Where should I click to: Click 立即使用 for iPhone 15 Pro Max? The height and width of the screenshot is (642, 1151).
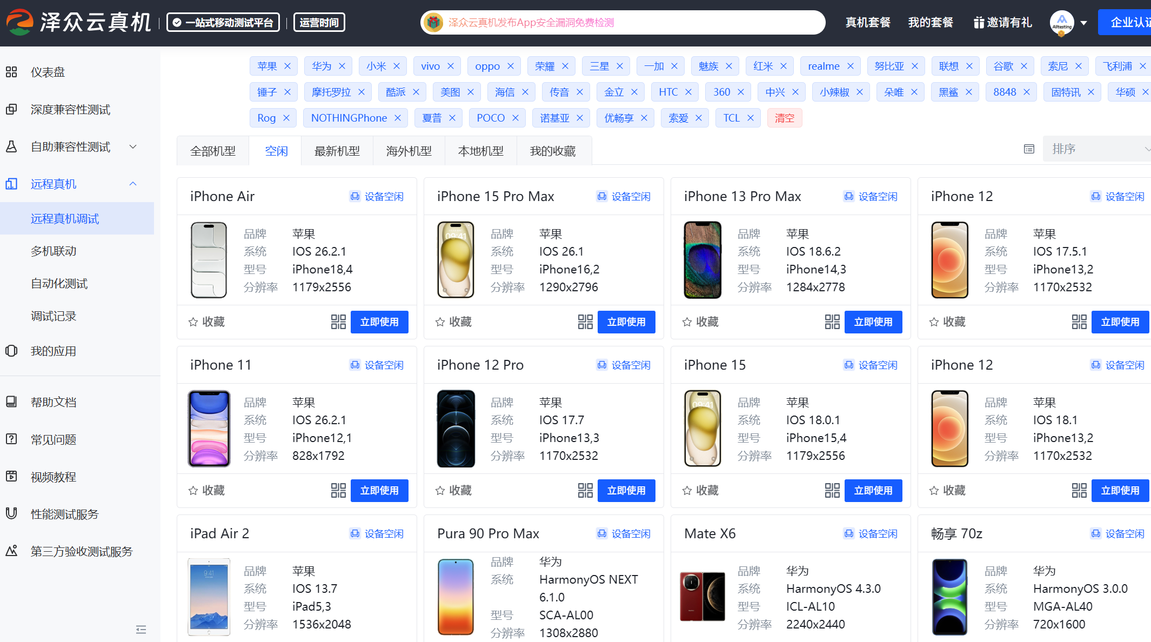626,322
